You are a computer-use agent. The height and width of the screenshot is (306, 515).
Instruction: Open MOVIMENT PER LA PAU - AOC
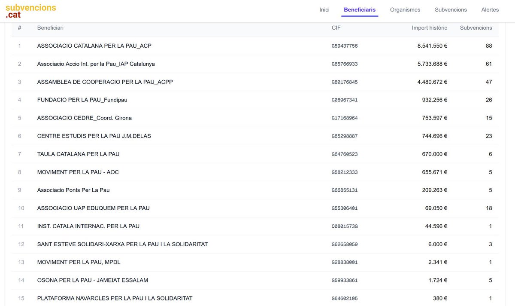pyautogui.click(x=78, y=172)
